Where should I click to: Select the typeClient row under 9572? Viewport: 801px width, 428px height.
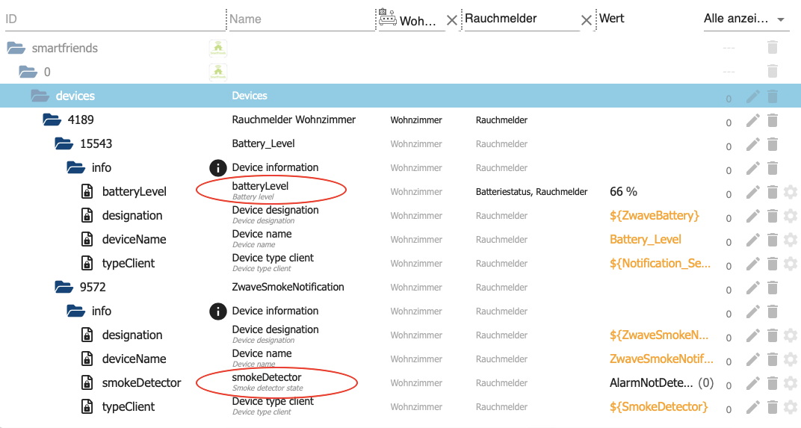click(400, 407)
